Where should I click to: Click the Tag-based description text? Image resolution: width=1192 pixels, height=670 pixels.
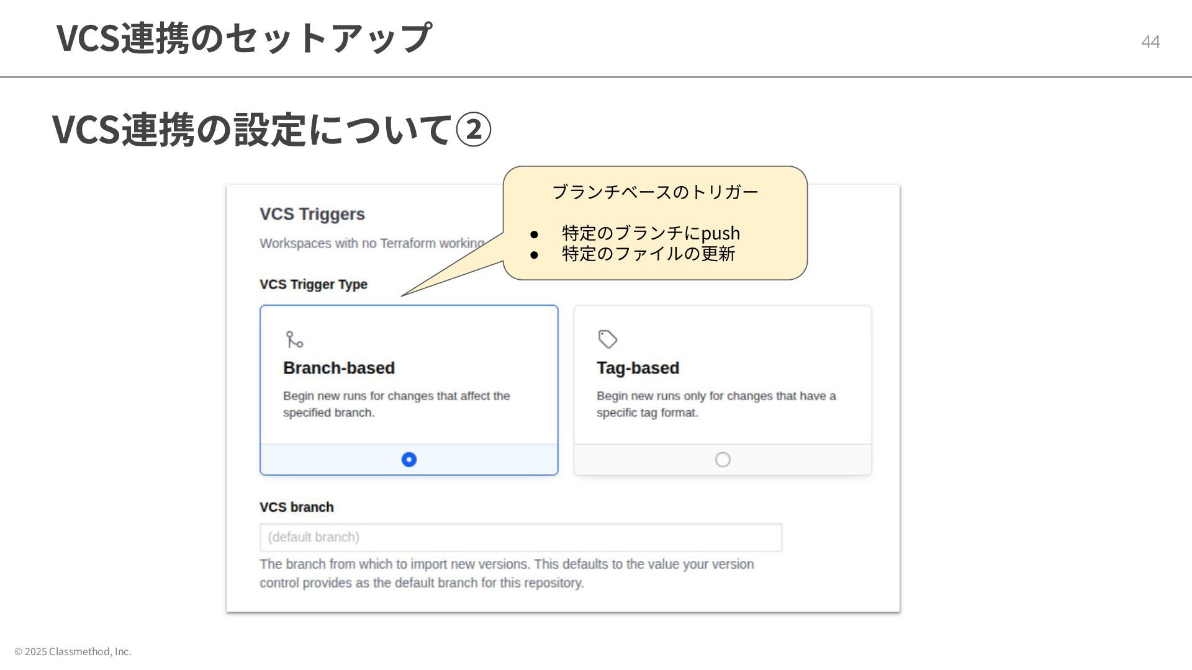coord(716,404)
